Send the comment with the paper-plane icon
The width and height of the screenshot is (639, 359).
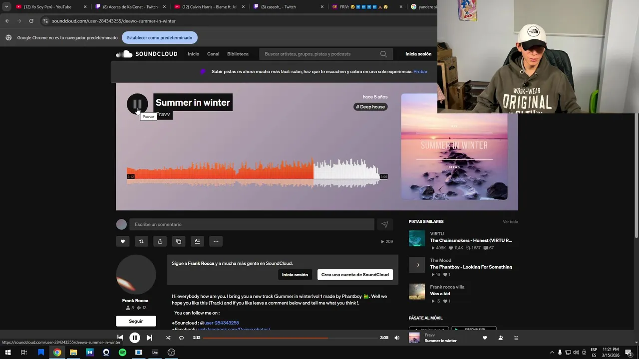384,224
